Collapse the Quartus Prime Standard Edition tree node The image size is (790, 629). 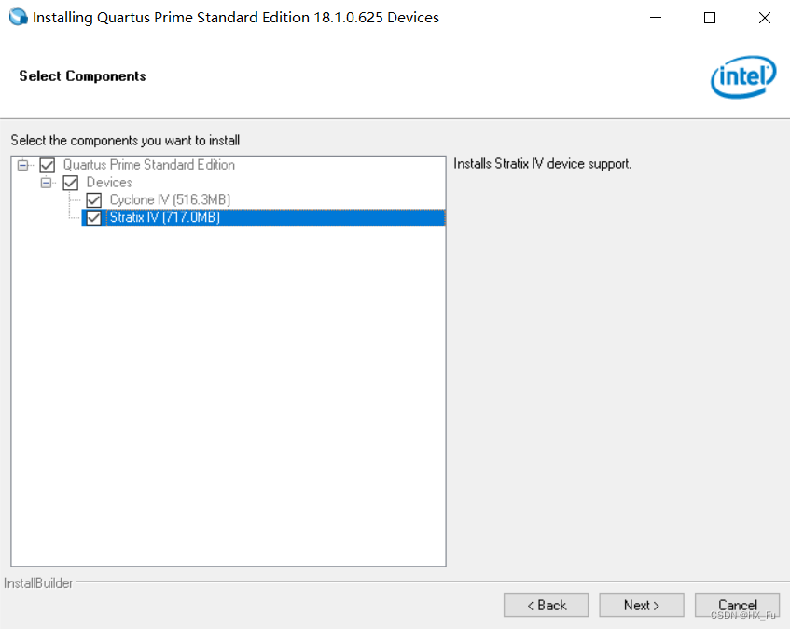pyautogui.click(x=22, y=165)
